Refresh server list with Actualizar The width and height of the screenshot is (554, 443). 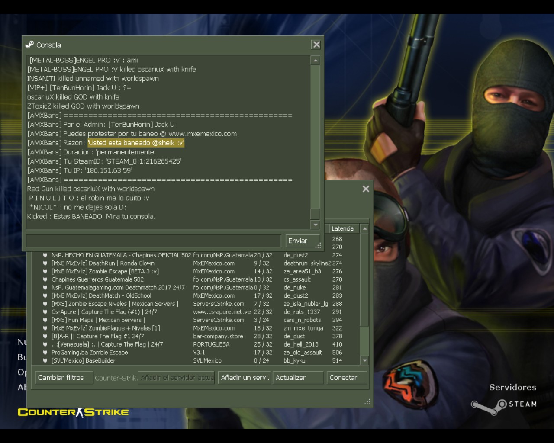(x=298, y=378)
